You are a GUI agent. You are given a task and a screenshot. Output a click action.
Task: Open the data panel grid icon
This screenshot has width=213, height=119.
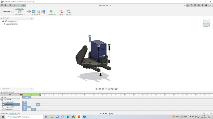tap(2, 5)
